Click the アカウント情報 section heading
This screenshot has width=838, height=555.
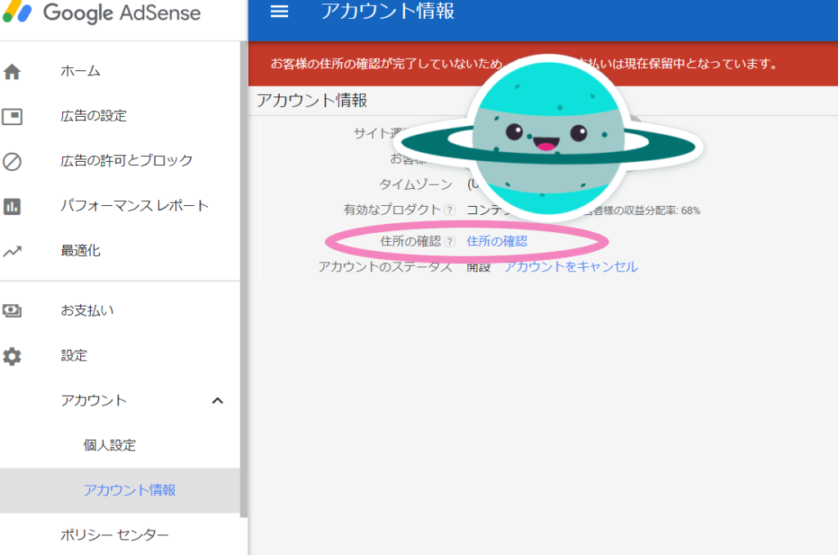(x=312, y=101)
